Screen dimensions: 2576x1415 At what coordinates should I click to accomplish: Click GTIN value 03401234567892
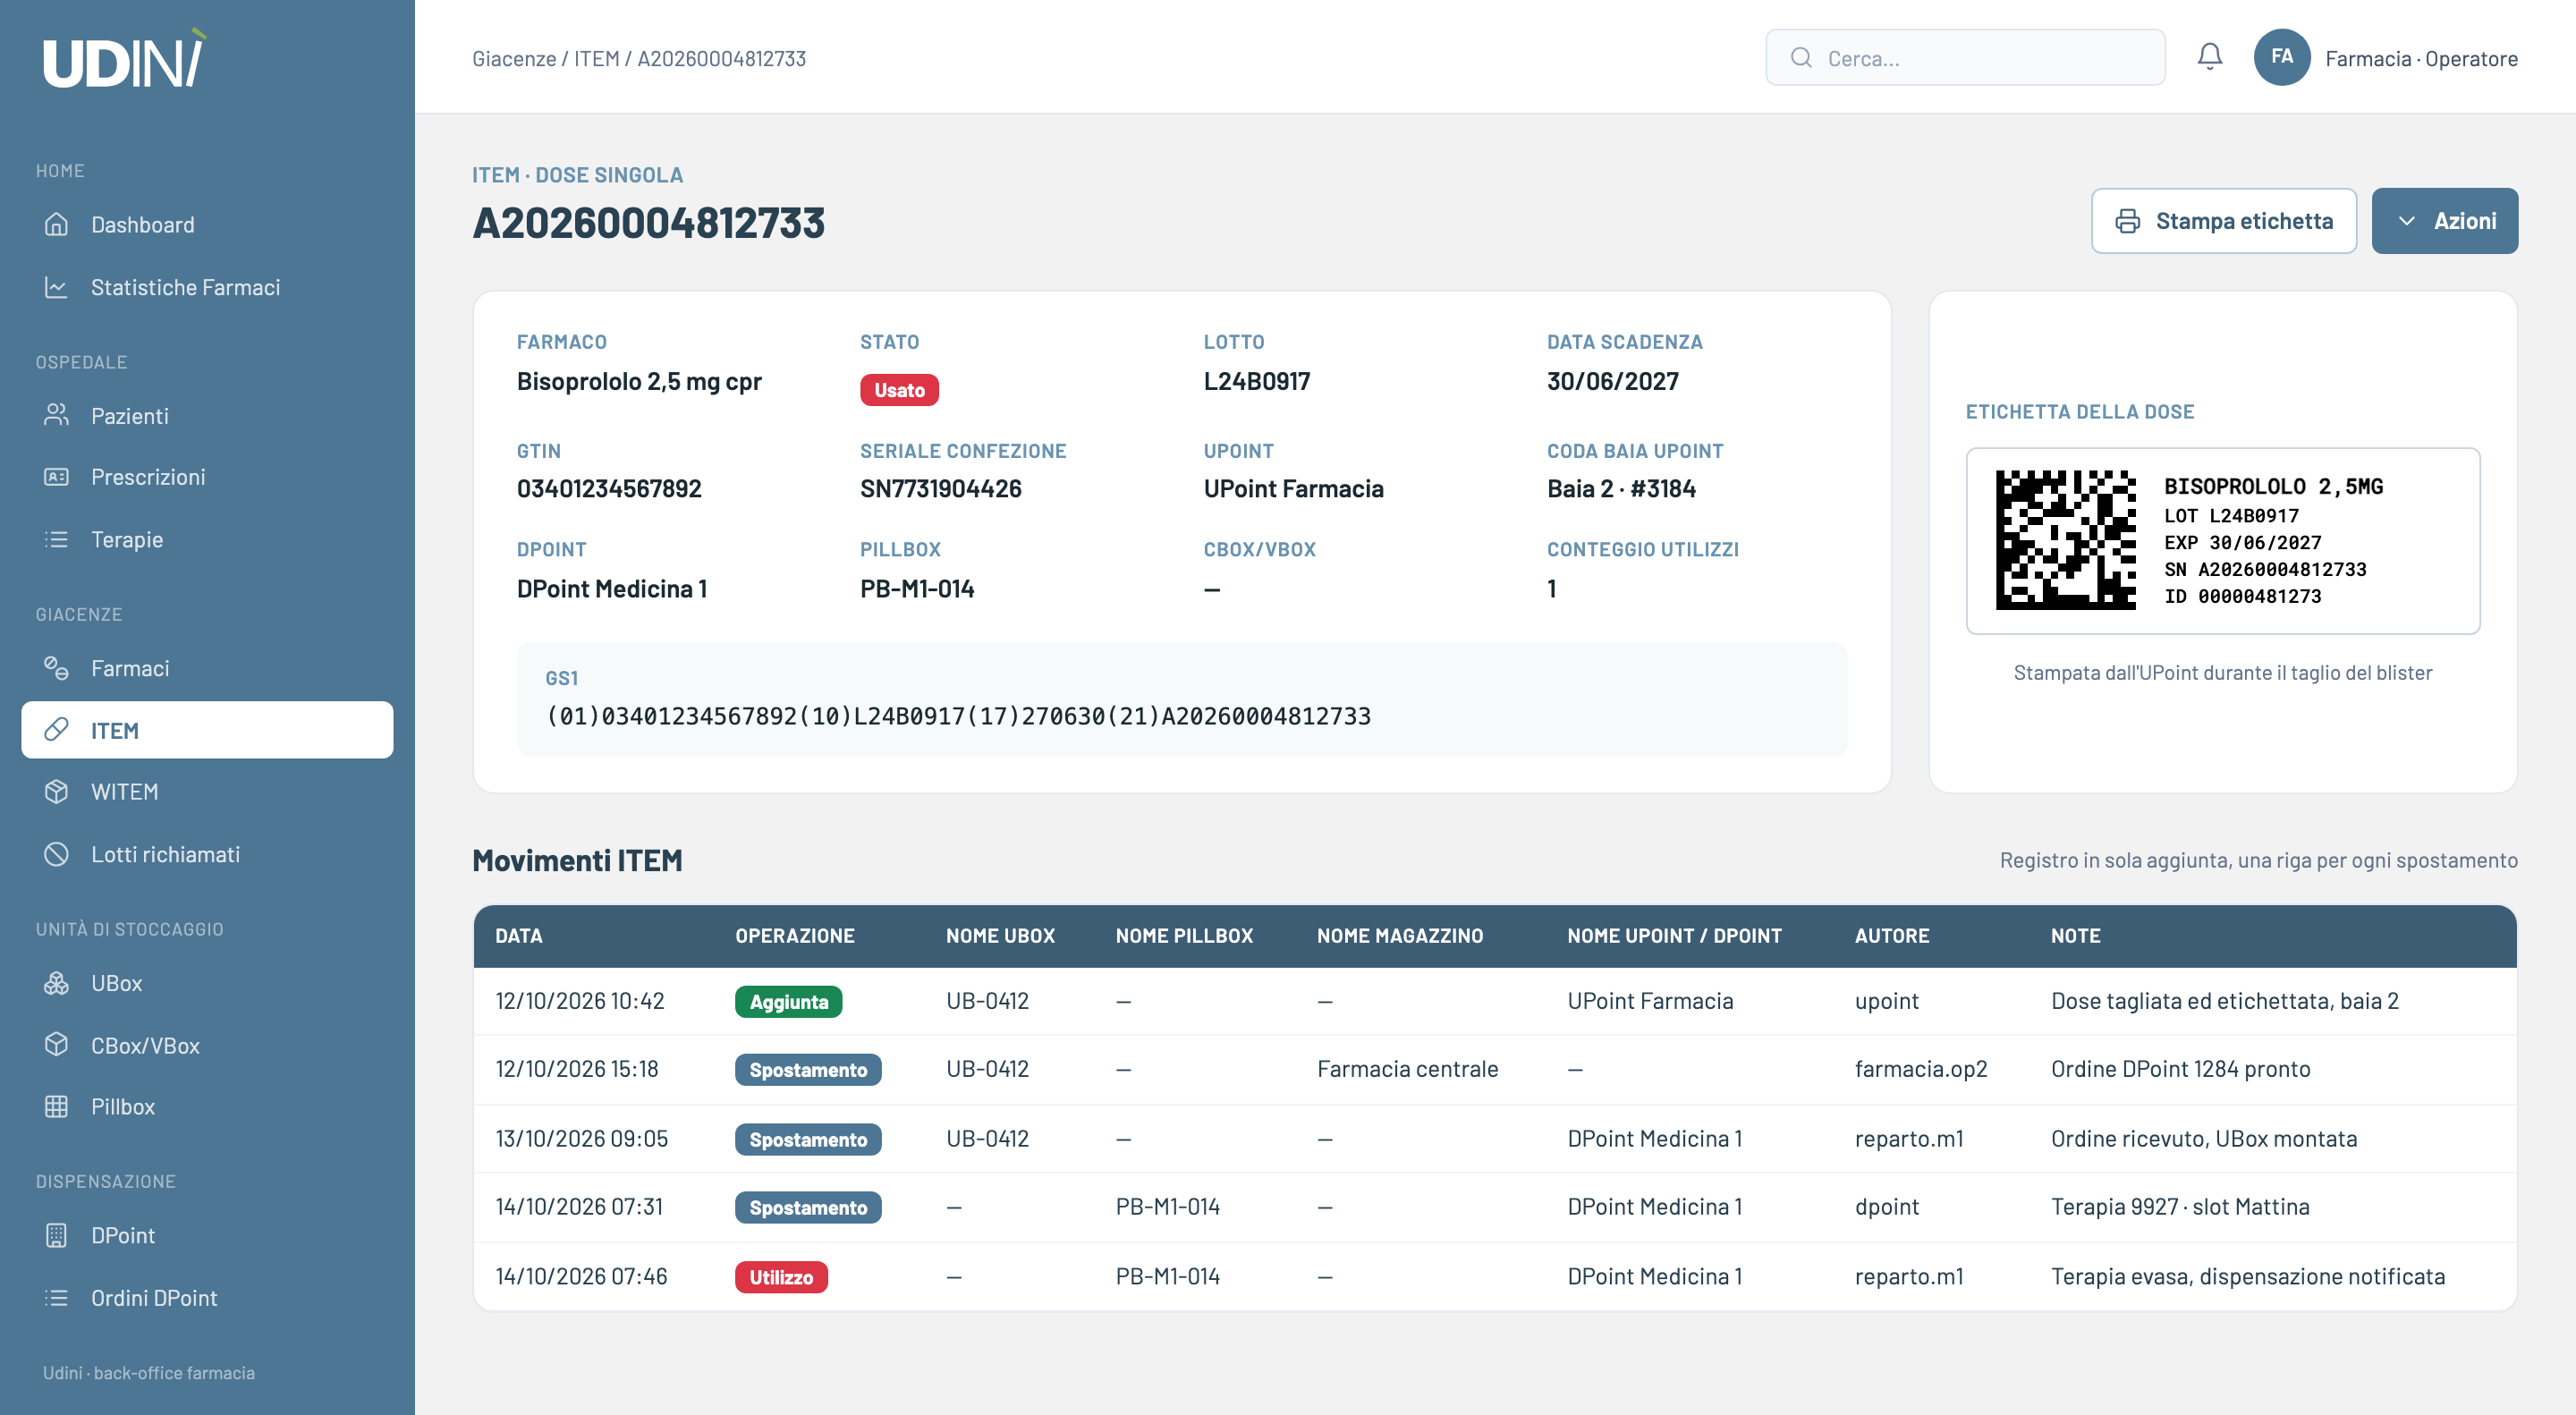click(x=609, y=489)
